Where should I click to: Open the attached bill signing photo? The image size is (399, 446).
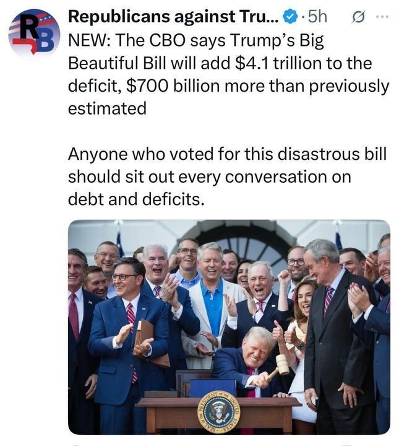pyautogui.click(x=229, y=327)
